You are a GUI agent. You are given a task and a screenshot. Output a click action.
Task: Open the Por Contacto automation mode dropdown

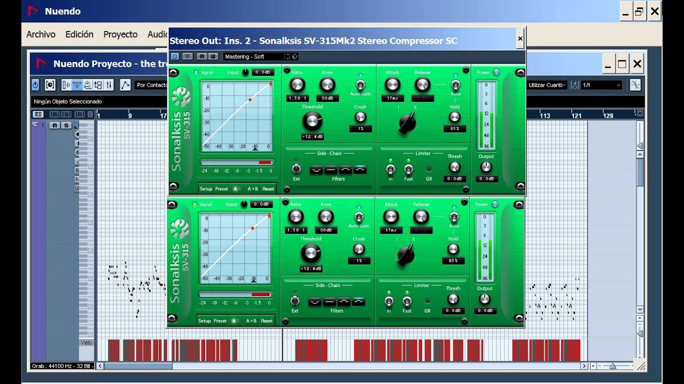coord(151,85)
